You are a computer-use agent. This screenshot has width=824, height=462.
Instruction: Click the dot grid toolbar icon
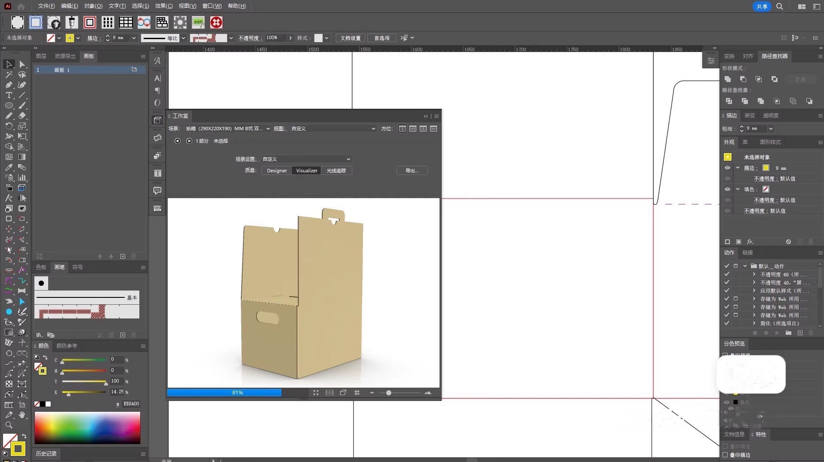(108, 22)
